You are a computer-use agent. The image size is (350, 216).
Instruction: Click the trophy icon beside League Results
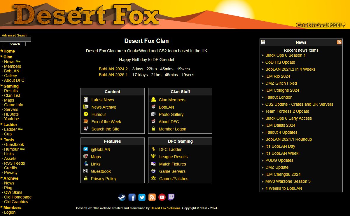[153, 156]
